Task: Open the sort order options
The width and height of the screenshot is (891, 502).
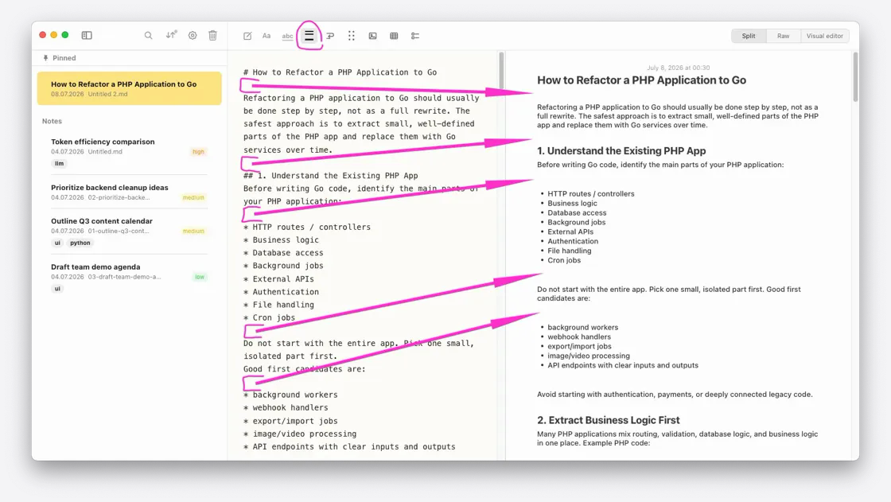Action: tap(171, 35)
